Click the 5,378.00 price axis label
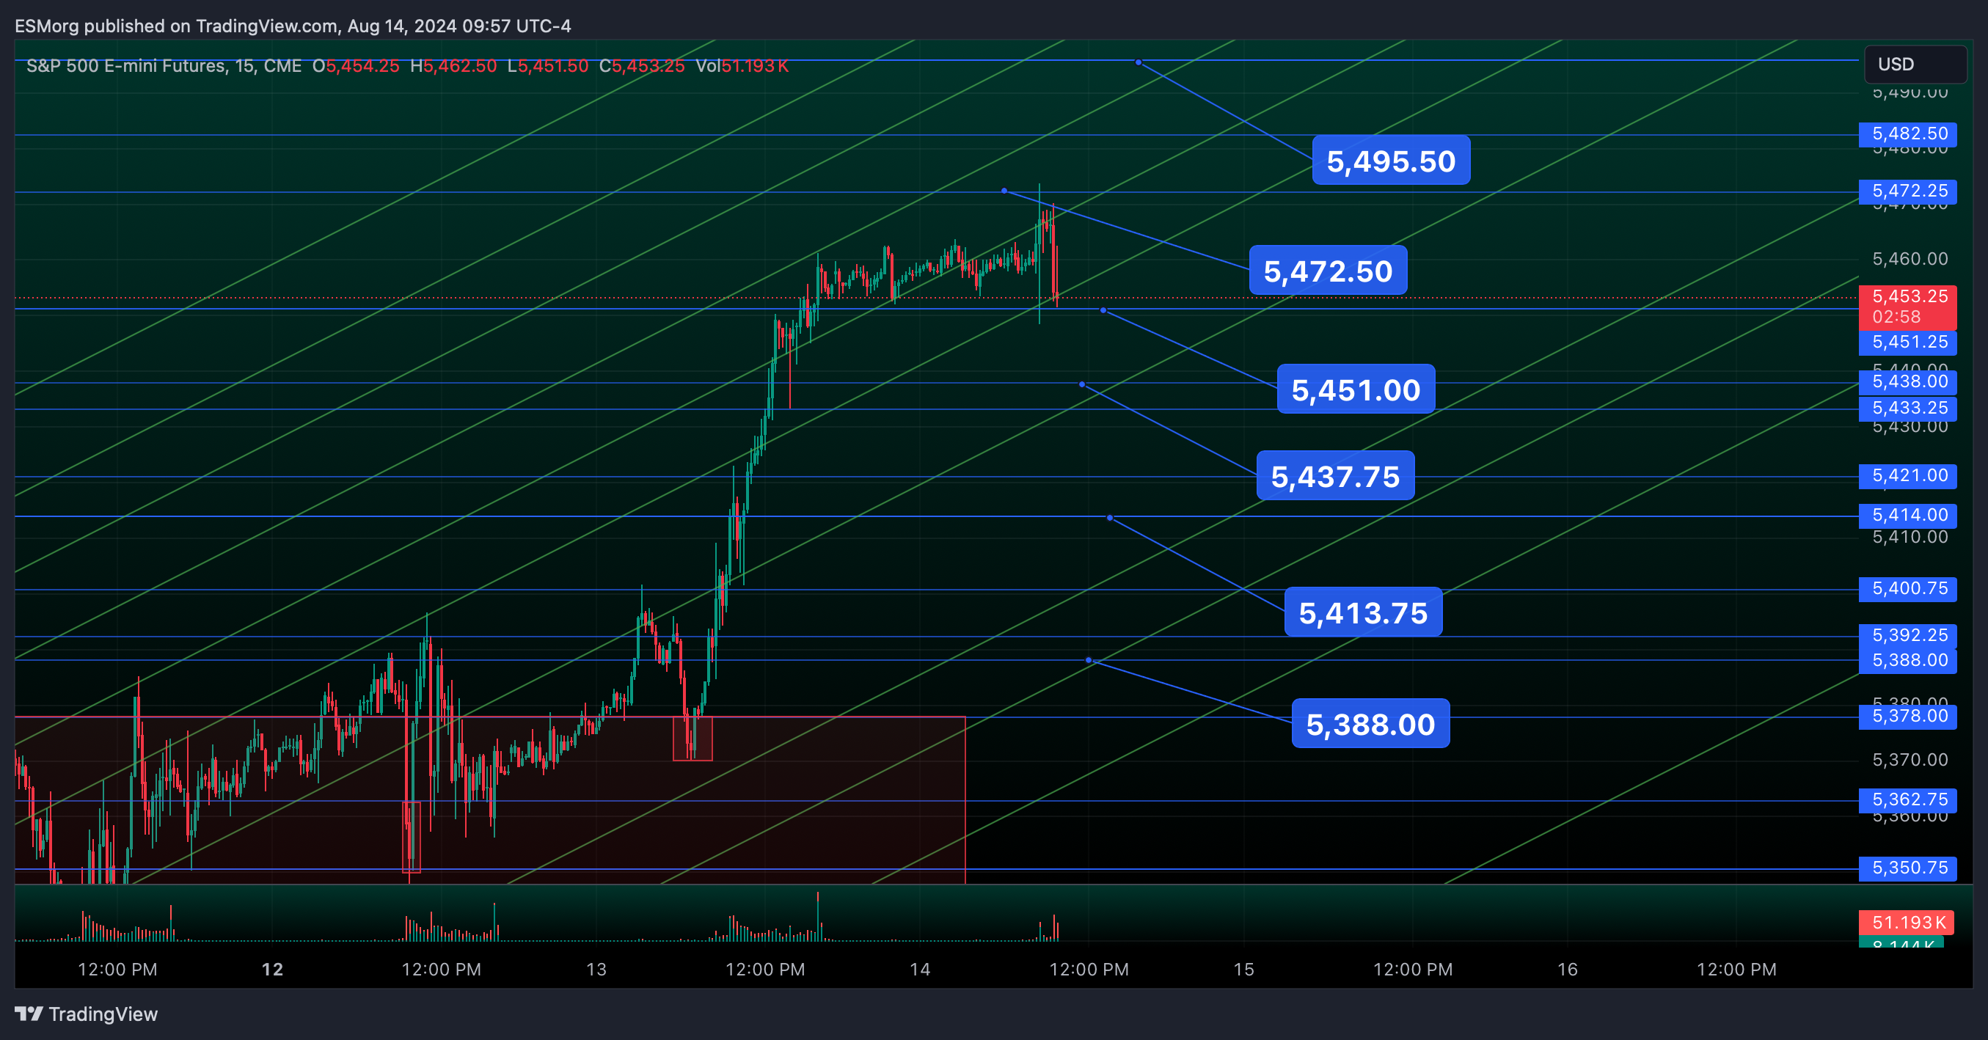The height and width of the screenshot is (1040, 1988). [1908, 716]
